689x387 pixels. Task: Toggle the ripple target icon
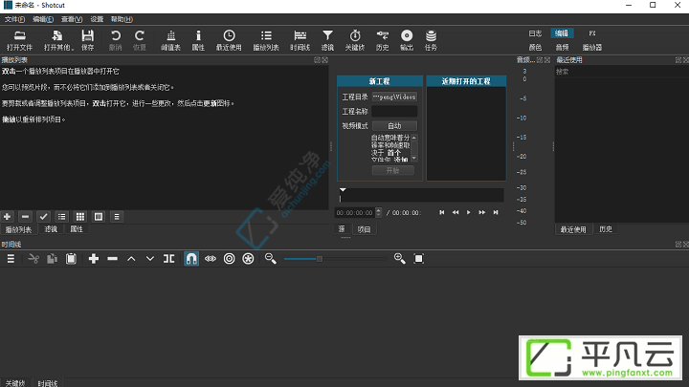(x=229, y=259)
